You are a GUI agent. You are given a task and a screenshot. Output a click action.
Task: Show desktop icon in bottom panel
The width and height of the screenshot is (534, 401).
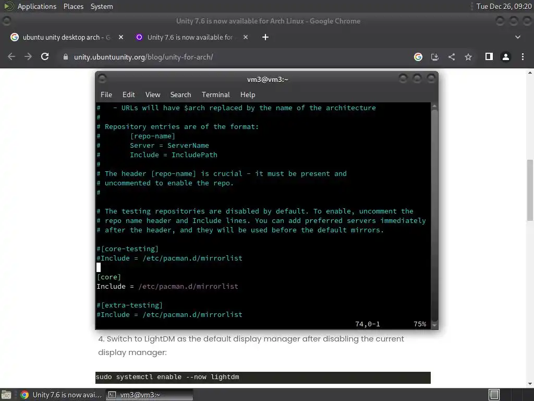(6, 395)
